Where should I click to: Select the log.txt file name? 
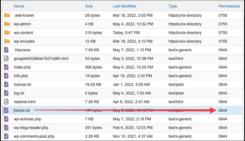pos(19,93)
